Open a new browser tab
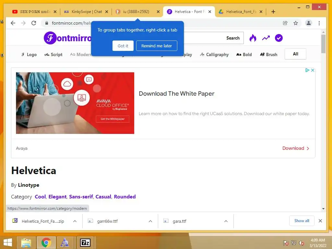Viewport: 332px width, 249px height. 273,12
